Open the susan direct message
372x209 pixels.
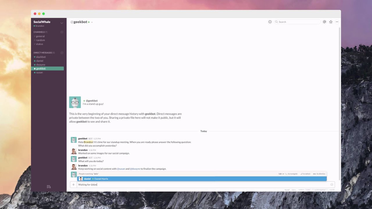39,72
